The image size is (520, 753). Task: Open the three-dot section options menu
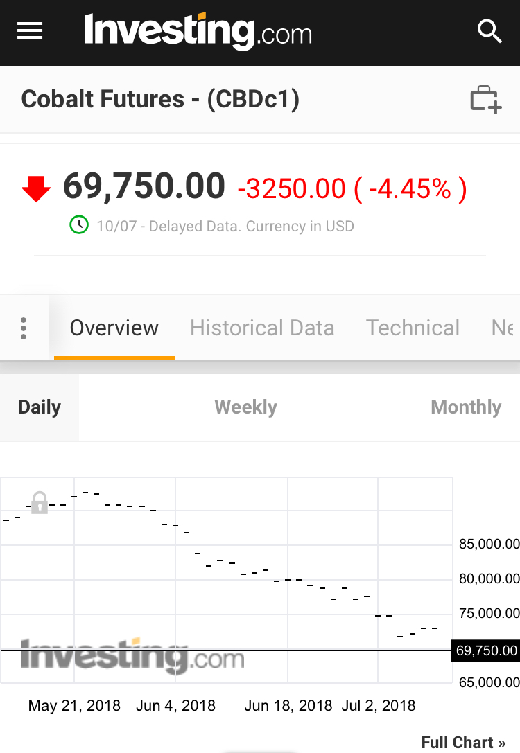[24, 328]
